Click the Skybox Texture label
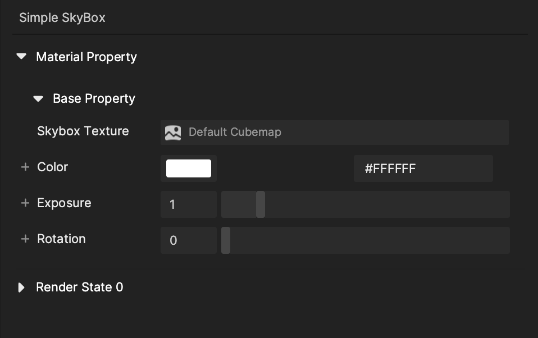Screen dimensions: 538x338 click(x=83, y=131)
